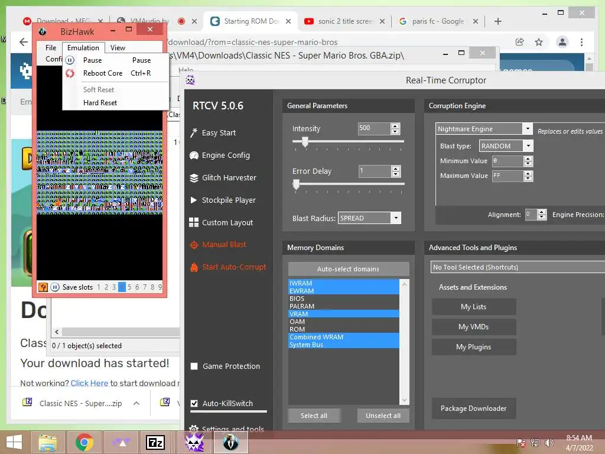Click the network icon in system tray
Image resolution: width=605 pixels, height=454 pixels.
point(535,442)
